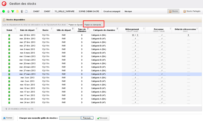Toggle status square for highlighted 27 mars row
The image size is (203, 121).
[9, 74]
